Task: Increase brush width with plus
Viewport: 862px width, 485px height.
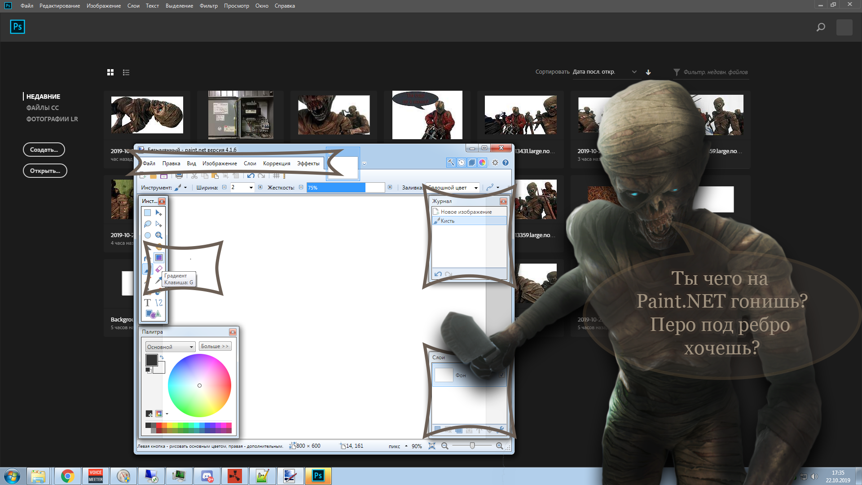Action: point(260,187)
